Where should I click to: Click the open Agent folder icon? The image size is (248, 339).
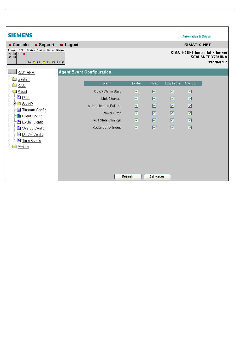point(14,91)
